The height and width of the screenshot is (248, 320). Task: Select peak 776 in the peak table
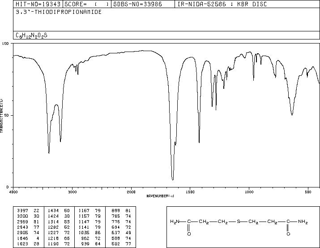(x=116, y=222)
